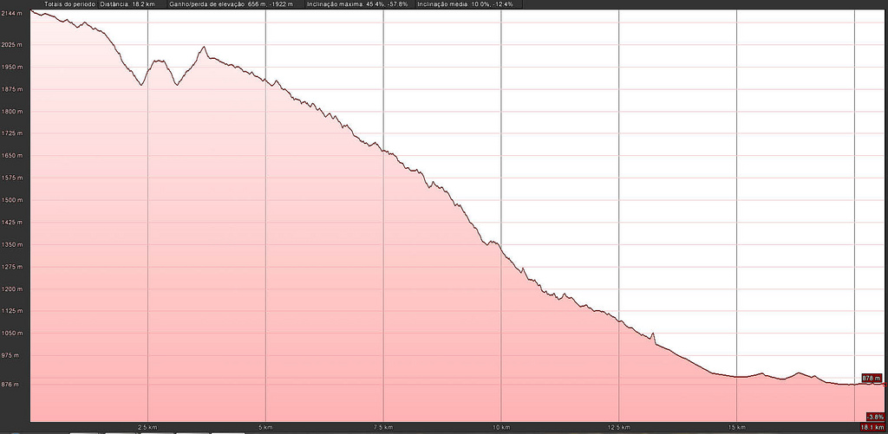Click the Distância 18.2 km total
The height and width of the screenshot is (434, 888).
124,4
